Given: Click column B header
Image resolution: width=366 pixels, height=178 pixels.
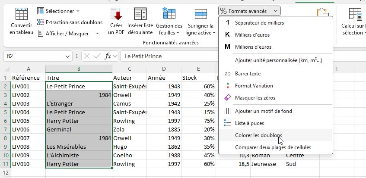Looking at the screenshot, I should 79,69.
